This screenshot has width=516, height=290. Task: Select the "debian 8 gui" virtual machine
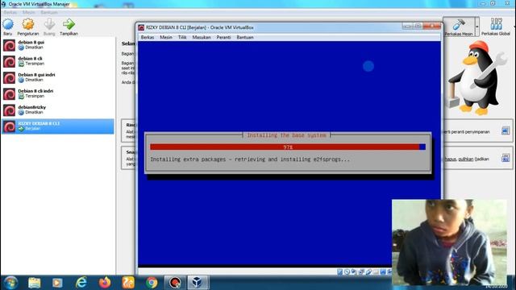click(58, 45)
